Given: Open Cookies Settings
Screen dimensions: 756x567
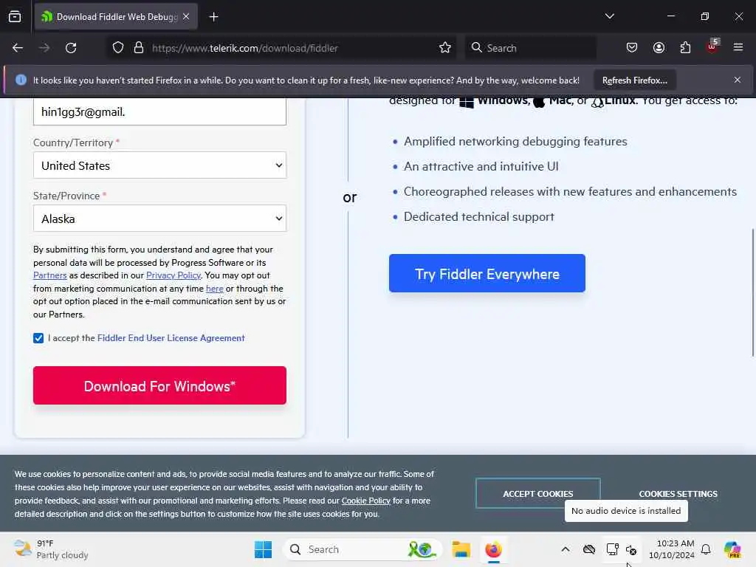Looking at the screenshot, I should pyautogui.click(x=678, y=494).
